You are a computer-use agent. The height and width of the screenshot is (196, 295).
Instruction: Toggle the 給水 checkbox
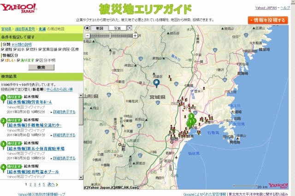point(15,49)
